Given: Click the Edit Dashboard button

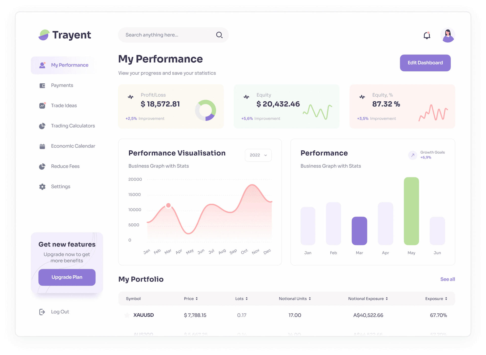Looking at the screenshot, I should click(x=425, y=63).
